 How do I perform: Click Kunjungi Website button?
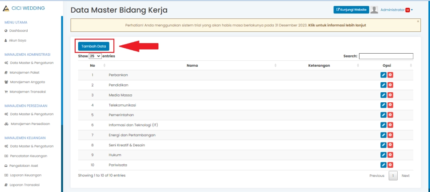(351, 10)
